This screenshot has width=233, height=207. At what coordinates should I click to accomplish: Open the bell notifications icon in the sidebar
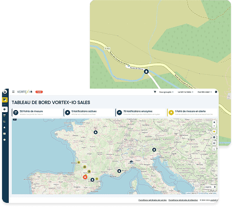click(5, 128)
